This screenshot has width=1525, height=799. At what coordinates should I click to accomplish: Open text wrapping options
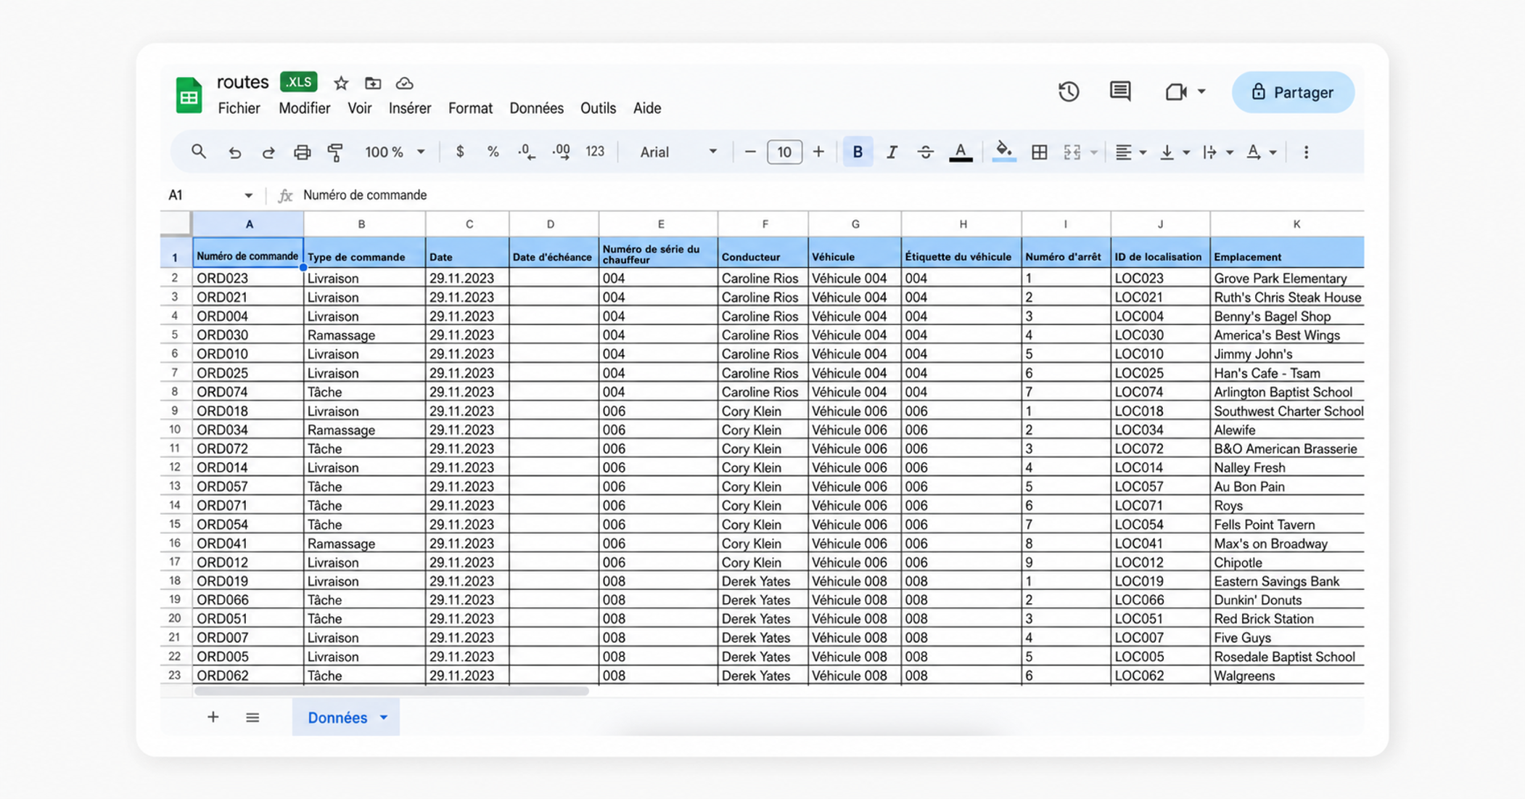coord(1217,152)
